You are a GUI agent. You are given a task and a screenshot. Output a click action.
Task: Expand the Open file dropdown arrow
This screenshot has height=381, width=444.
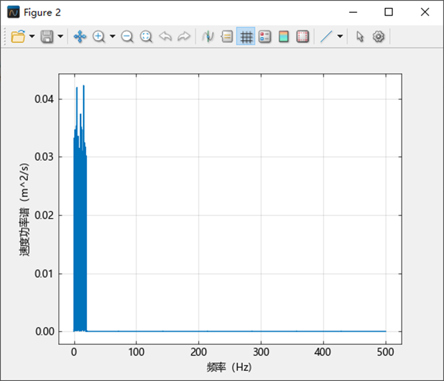click(x=32, y=36)
